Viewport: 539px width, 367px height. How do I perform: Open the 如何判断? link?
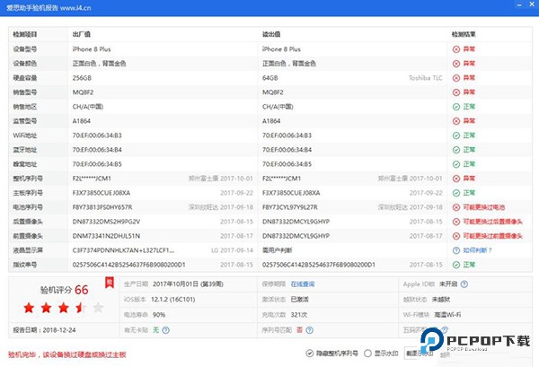(x=477, y=250)
